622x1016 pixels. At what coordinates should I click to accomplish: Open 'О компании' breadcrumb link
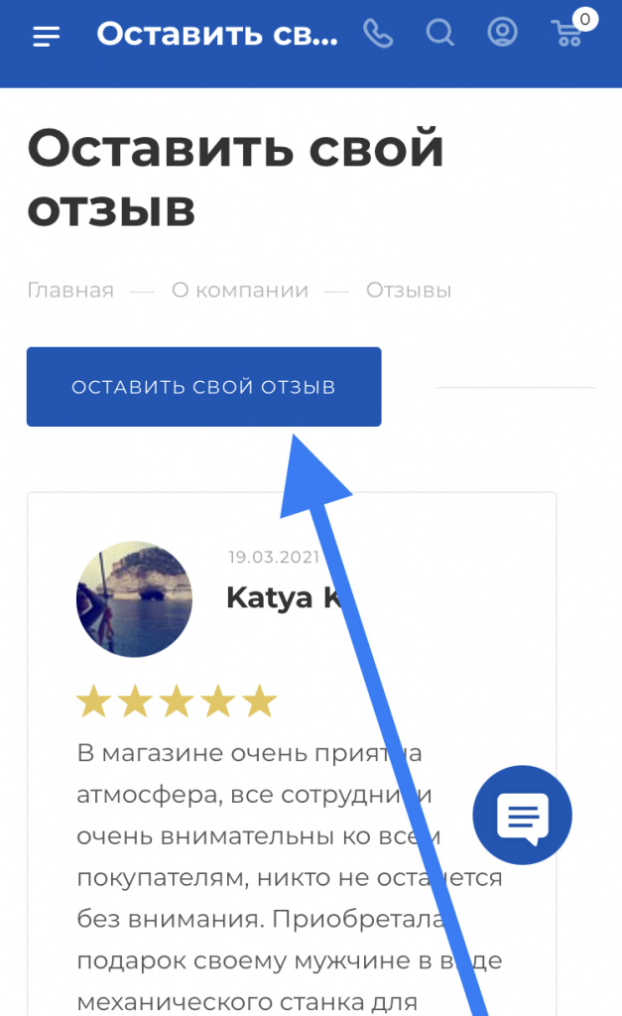(x=240, y=291)
